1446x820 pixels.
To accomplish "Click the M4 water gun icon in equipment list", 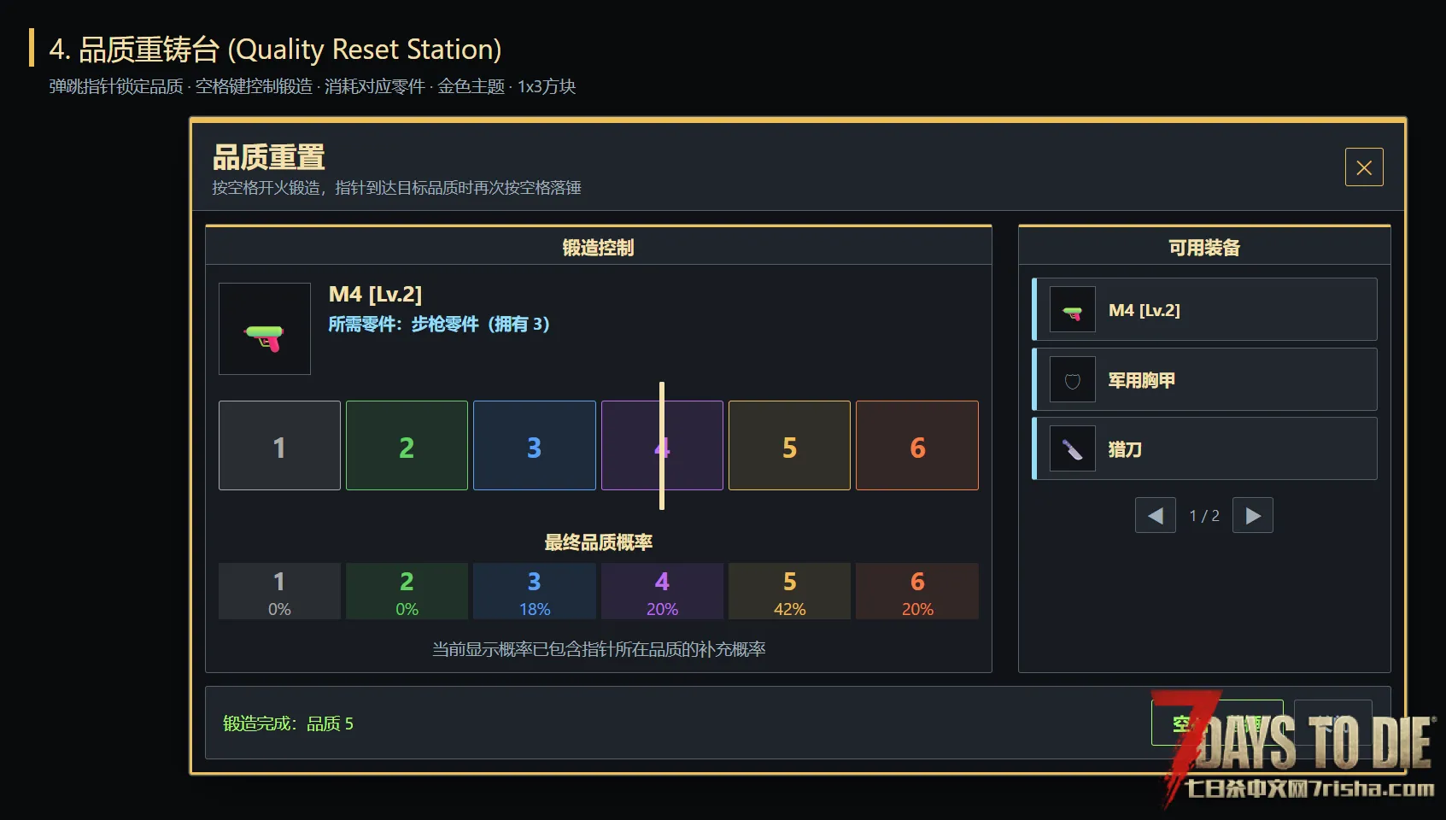I will tap(1072, 310).
